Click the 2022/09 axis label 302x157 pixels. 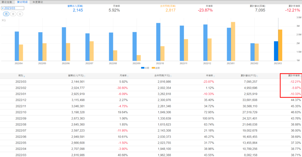(136, 63)
